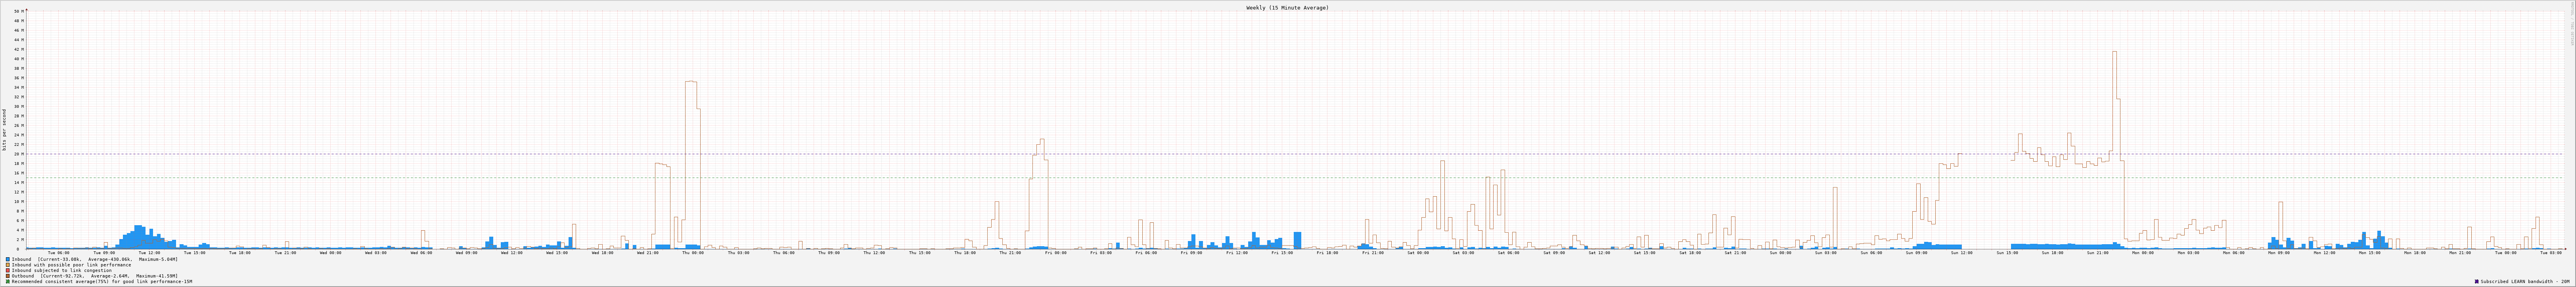Click the green recommended average legend swatch

[8, 282]
